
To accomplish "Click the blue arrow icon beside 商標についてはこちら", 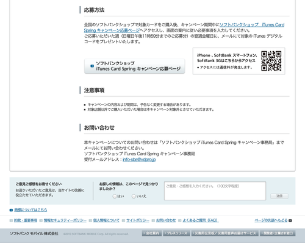I will [x=11, y=210].
